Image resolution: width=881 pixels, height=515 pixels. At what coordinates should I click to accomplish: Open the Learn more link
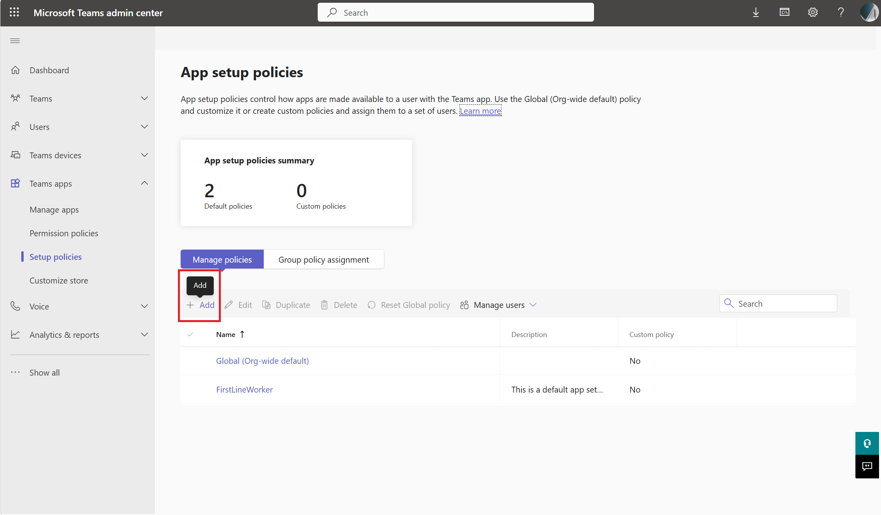point(480,111)
